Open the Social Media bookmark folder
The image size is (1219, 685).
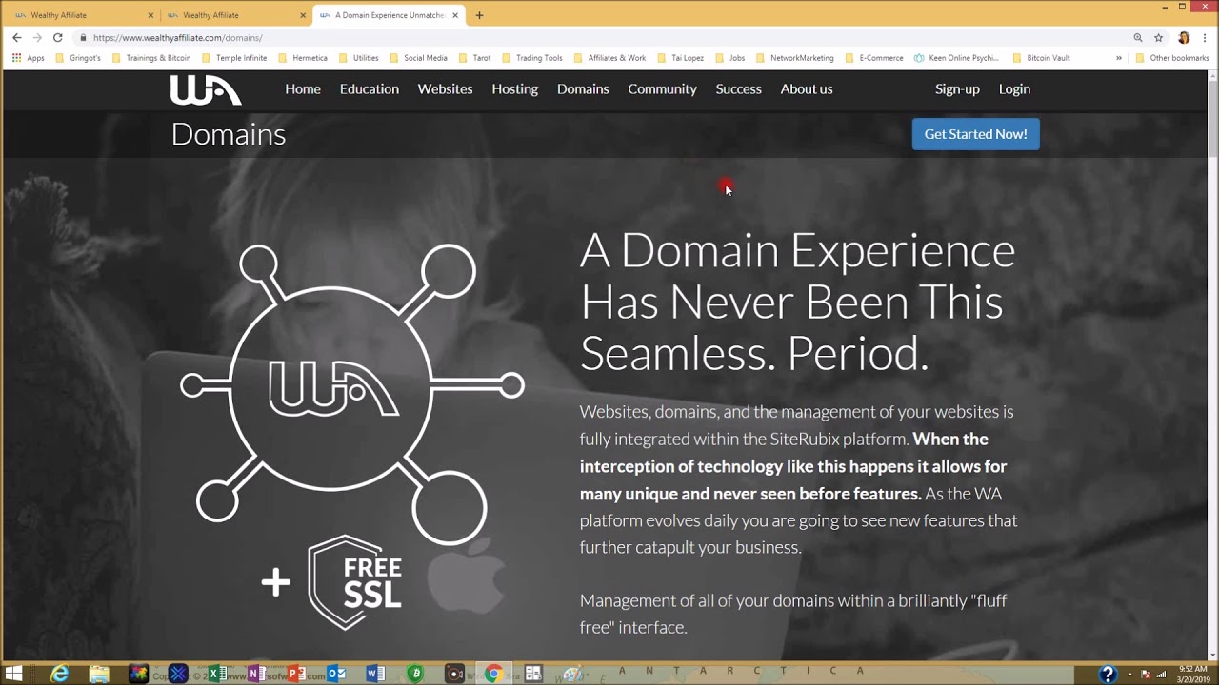click(x=418, y=58)
